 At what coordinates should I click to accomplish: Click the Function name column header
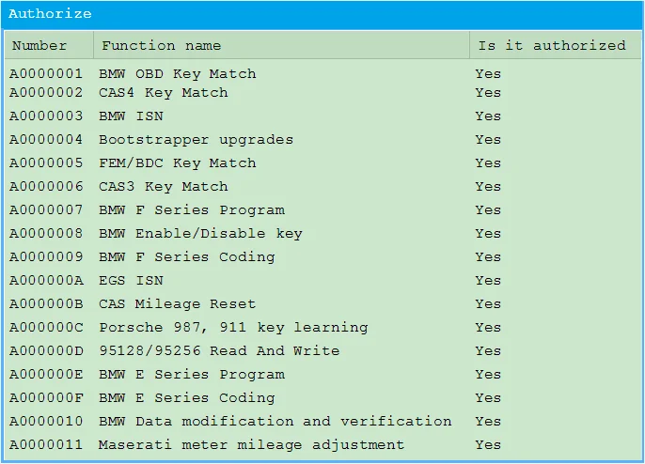(161, 45)
